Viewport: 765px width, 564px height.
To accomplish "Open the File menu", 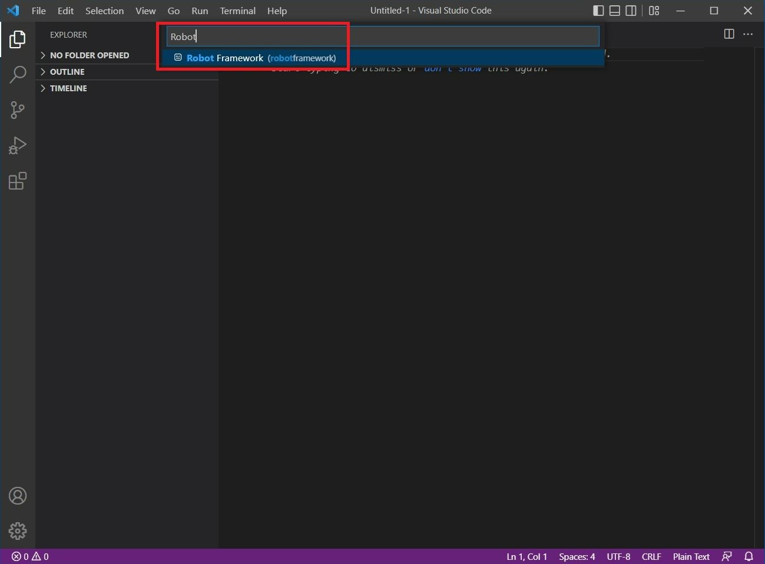I will (39, 11).
